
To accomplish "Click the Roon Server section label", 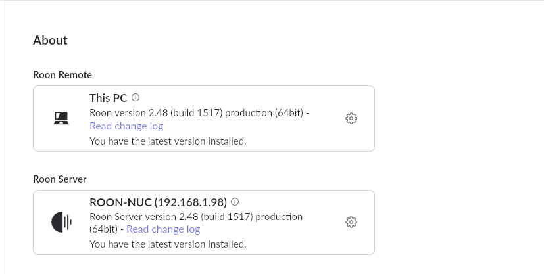I will (60, 179).
